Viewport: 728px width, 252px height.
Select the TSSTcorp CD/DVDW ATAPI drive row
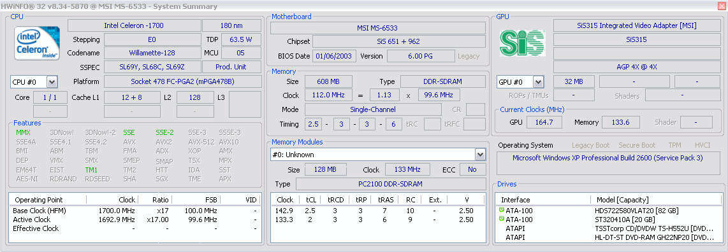coord(609,228)
